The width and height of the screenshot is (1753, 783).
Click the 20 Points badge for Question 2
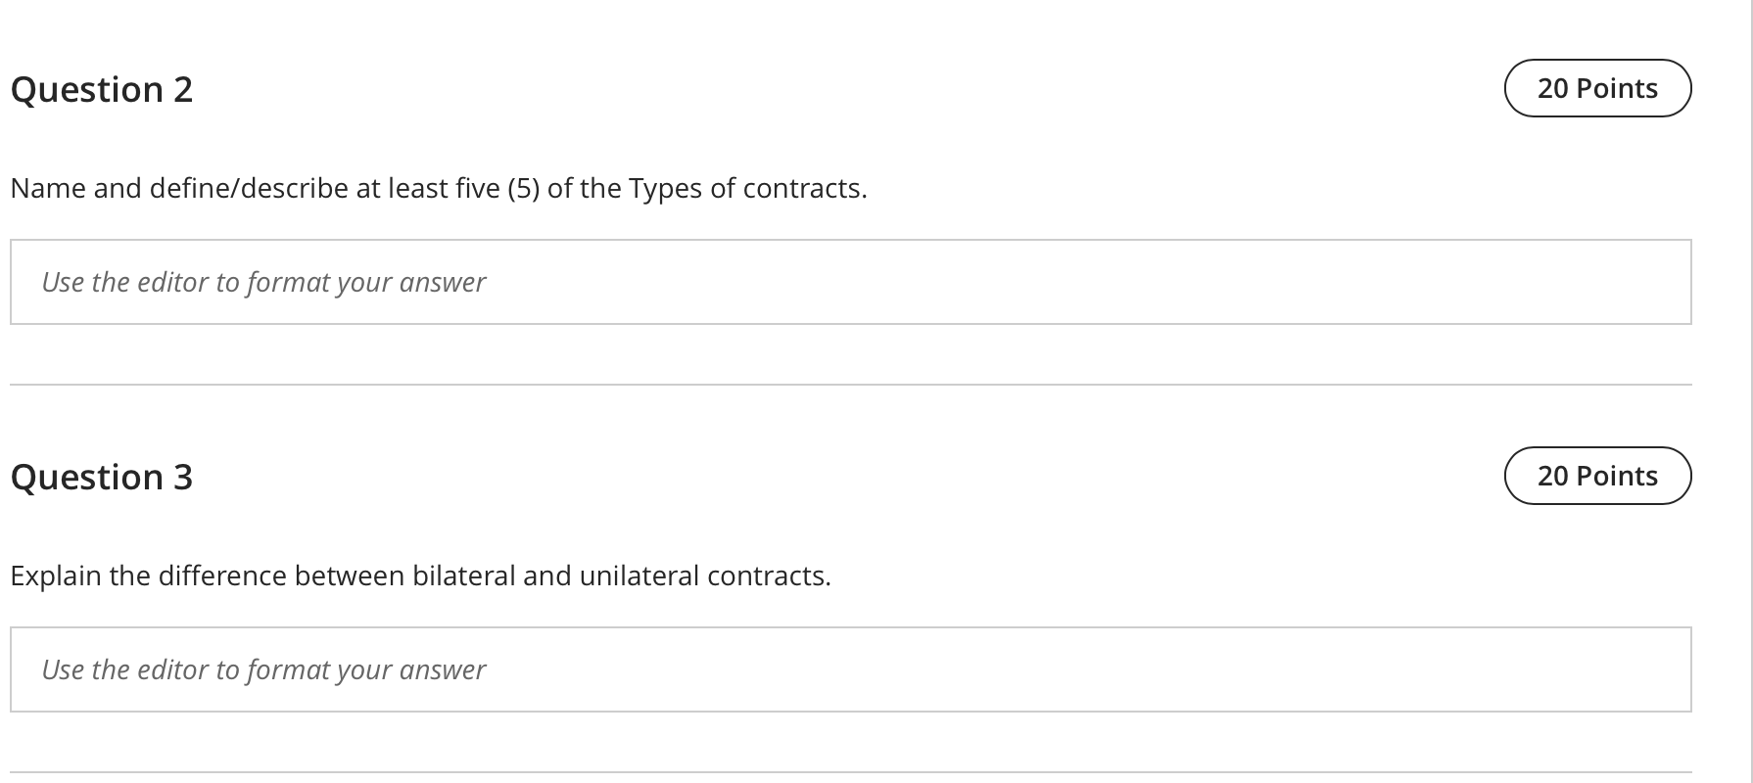click(x=1597, y=88)
